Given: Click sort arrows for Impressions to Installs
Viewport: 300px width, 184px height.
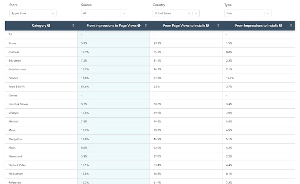Looking at the screenshot, I should tap(291, 26).
